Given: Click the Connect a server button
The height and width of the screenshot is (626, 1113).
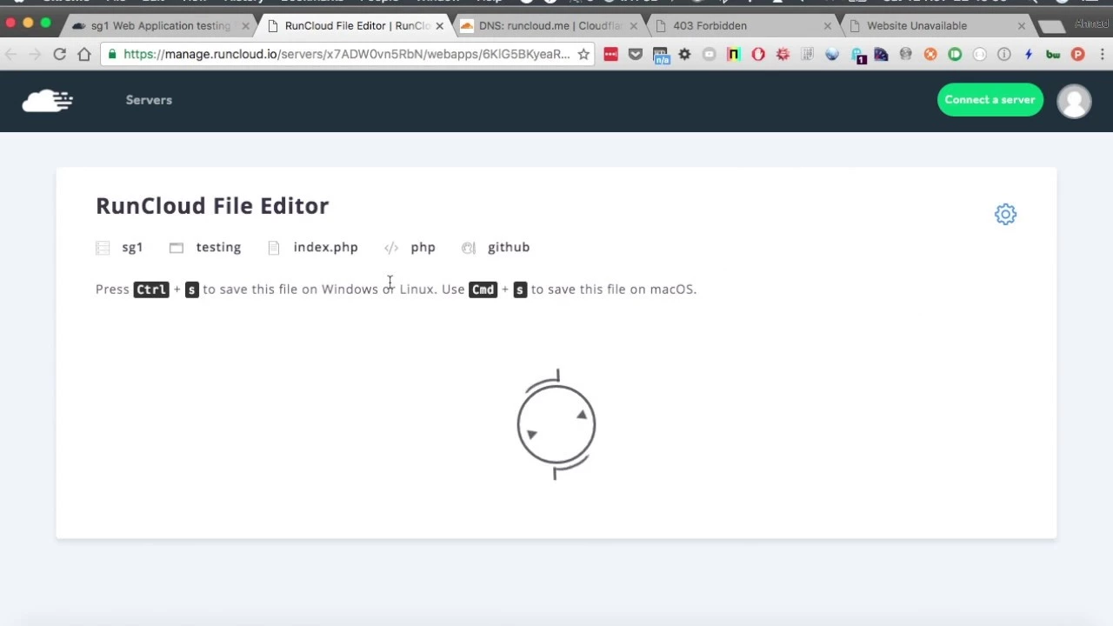Looking at the screenshot, I should [x=990, y=100].
